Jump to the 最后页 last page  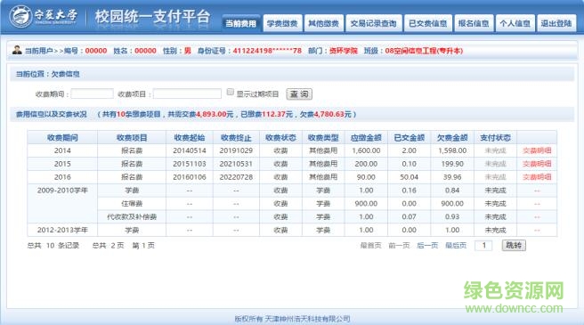pyautogui.click(x=456, y=245)
